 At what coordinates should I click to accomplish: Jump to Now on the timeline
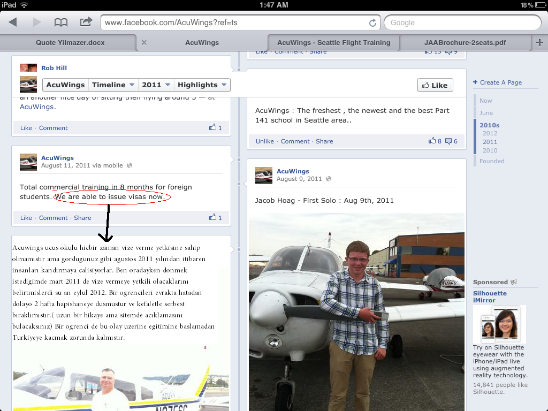tap(485, 101)
